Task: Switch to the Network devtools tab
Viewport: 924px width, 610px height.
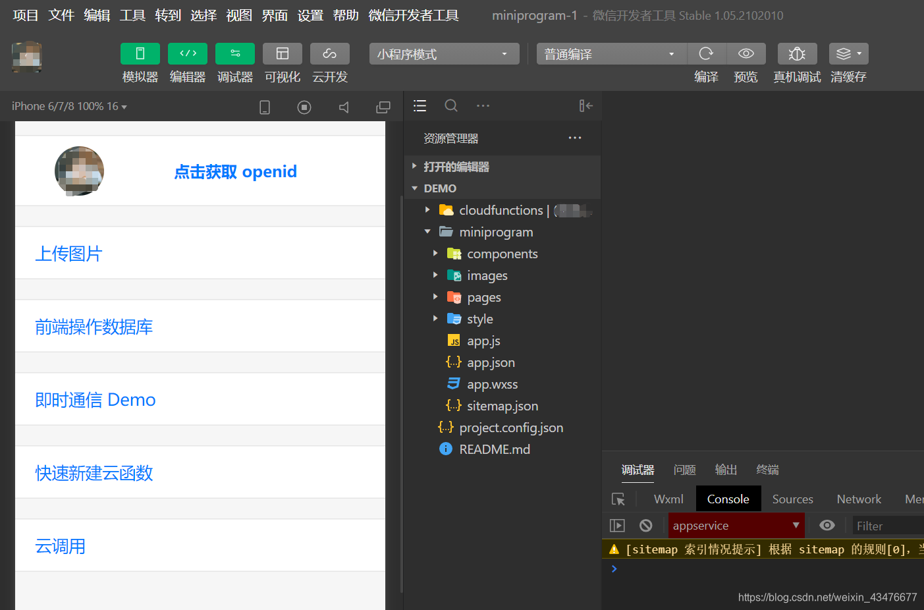Action: click(859, 499)
